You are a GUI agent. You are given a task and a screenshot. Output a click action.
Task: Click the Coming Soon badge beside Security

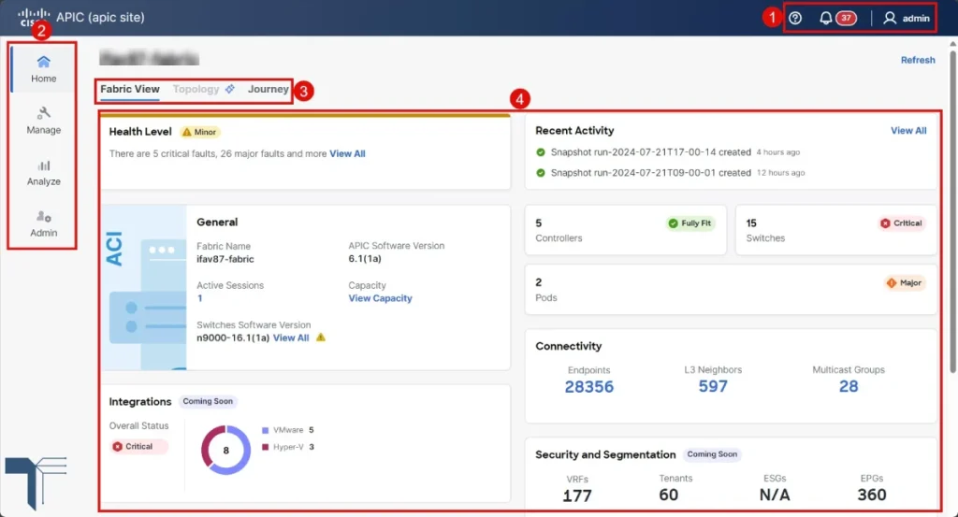(x=712, y=454)
